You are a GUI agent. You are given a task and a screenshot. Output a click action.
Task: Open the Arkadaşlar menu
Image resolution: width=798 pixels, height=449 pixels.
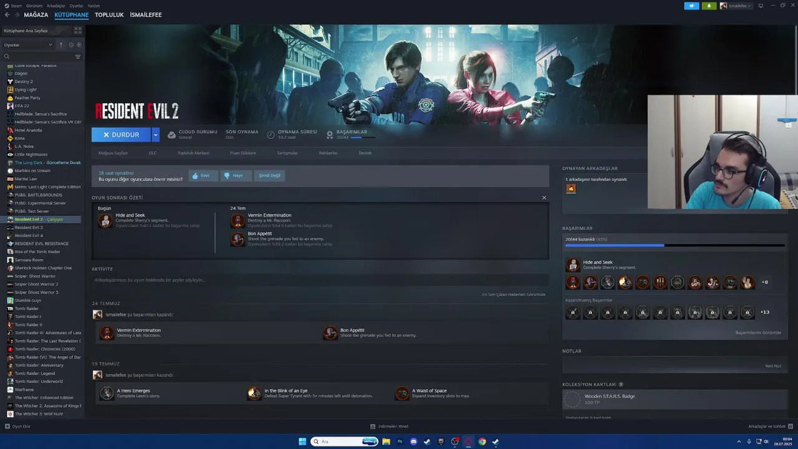pos(56,6)
